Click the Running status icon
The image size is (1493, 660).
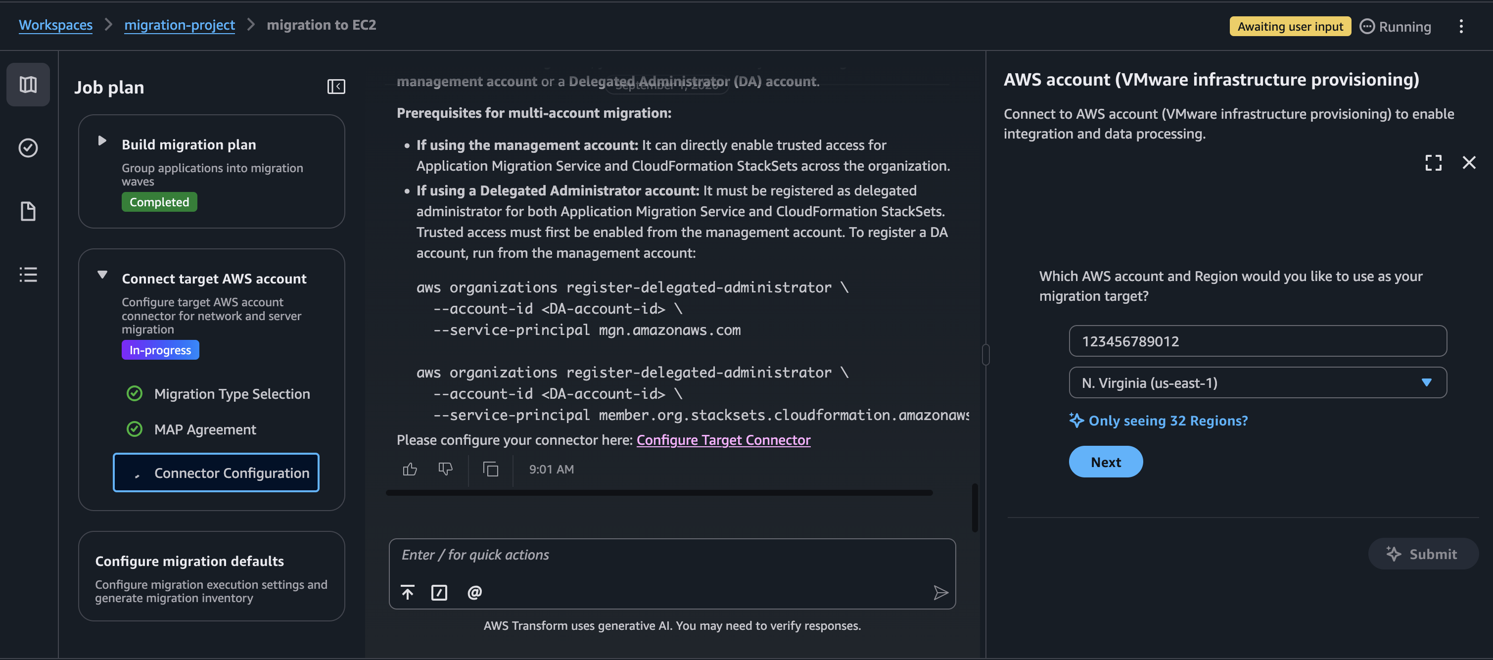coord(1367,27)
